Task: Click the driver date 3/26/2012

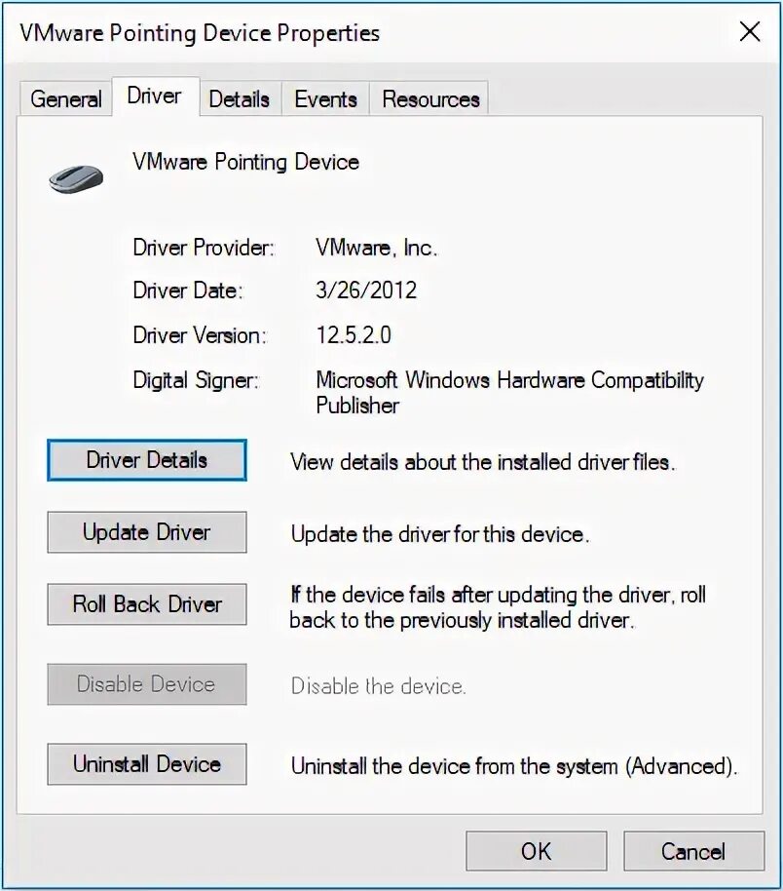Action: (x=366, y=291)
